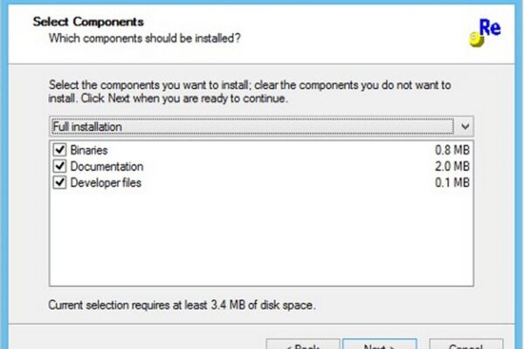Screen dimensions: 524x349
Task: Click the disk space requirement text
Action: pyautogui.click(x=183, y=305)
